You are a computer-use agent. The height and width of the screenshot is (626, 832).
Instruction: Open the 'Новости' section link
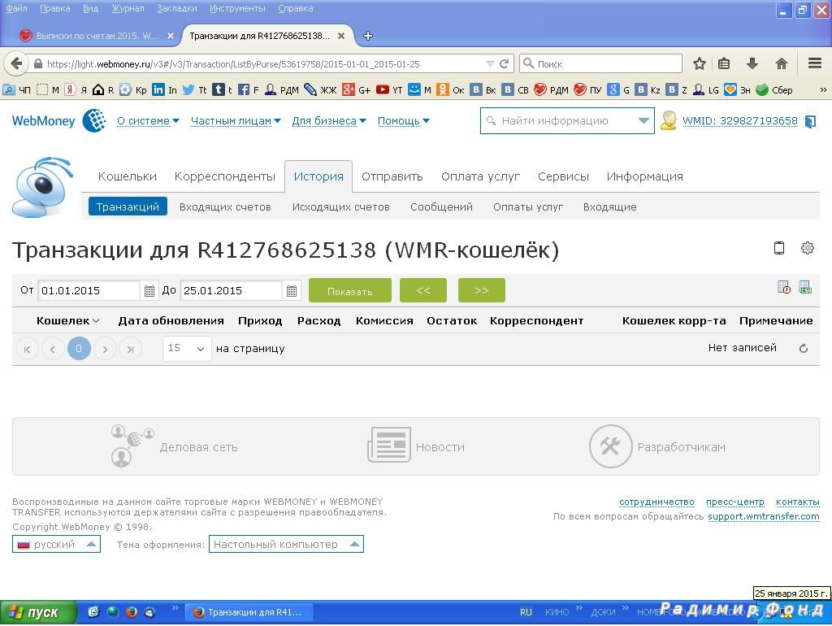[415, 446]
